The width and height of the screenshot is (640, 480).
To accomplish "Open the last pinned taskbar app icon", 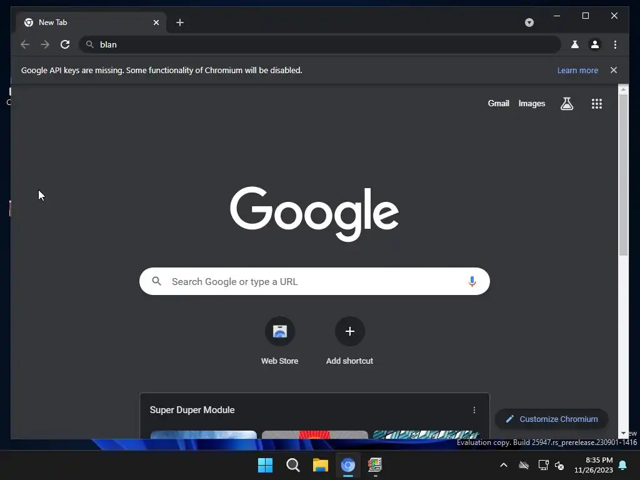I will coord(375,465).
